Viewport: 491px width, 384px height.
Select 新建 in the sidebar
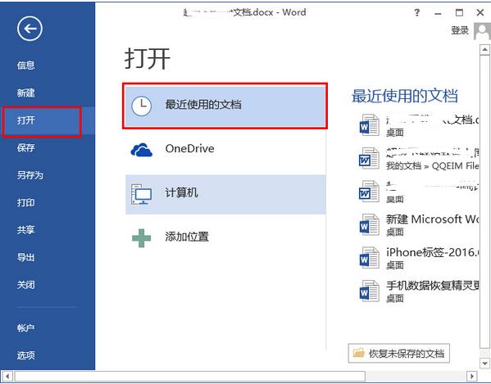click(x=25, y=93)
